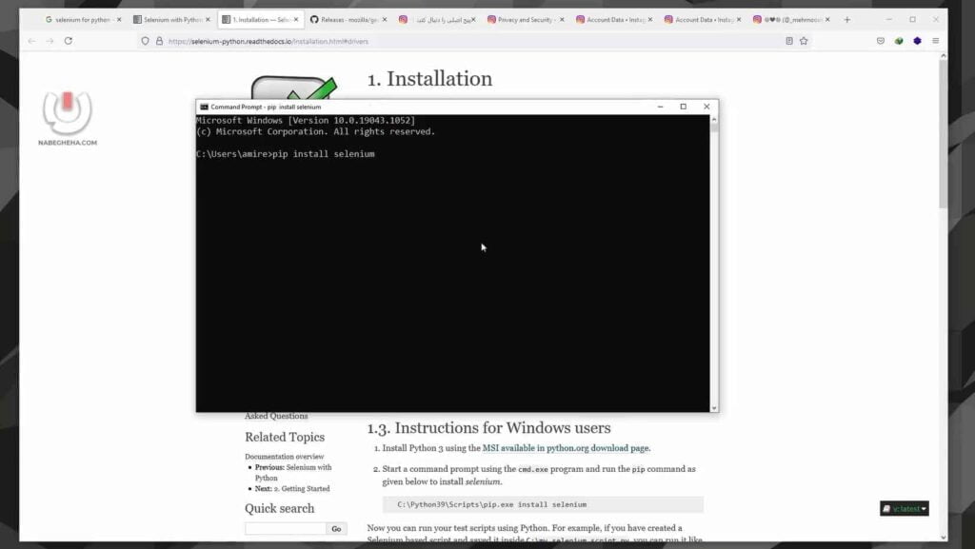Close the 'Selenium with Python' tab
Image resolution: width=975 pixels, height=549 pixels.
click(208, 20)
